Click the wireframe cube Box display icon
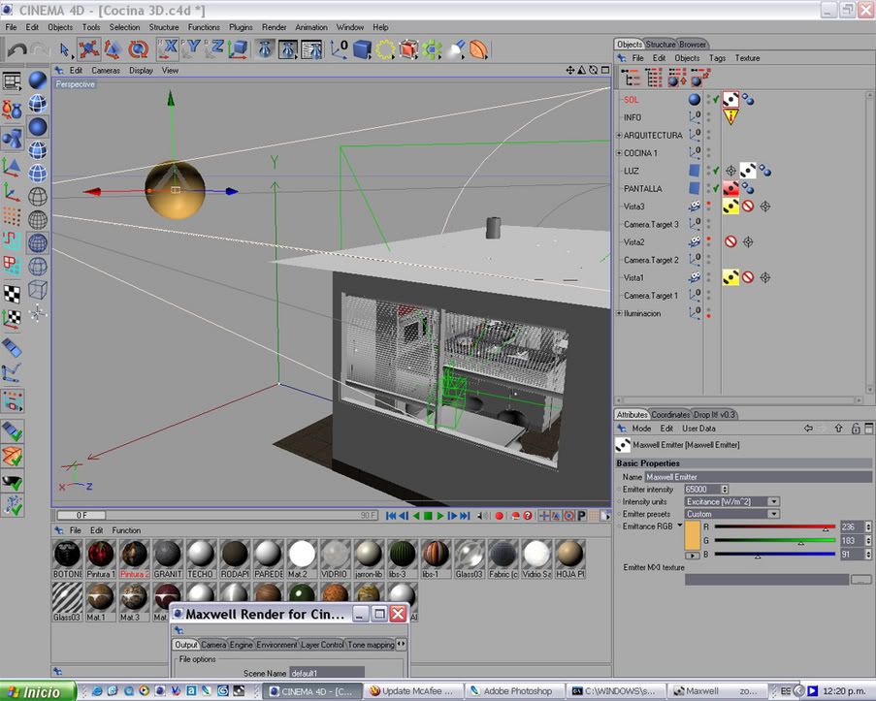 pyautogui.click(x=38, y=289)
